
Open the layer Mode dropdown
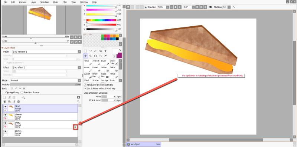coord(46,80)
